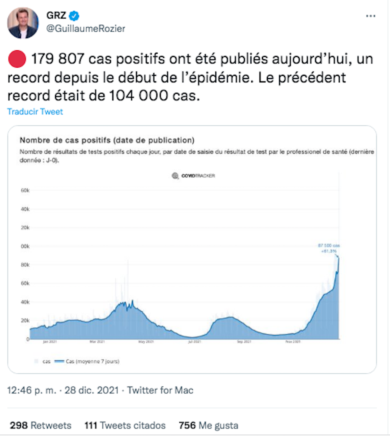Click the COVIDTRACKER logo on the chart

pos(199,176)
